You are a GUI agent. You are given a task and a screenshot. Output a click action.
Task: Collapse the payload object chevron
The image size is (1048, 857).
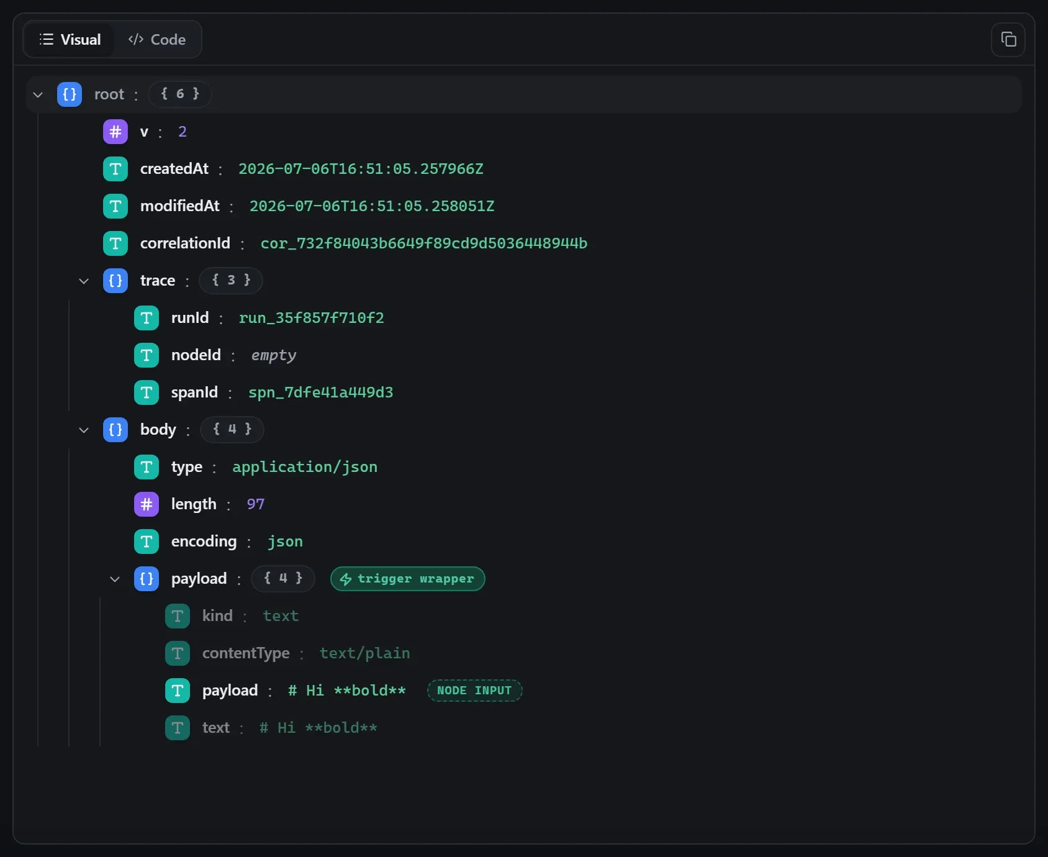click(x=115, y=579)
